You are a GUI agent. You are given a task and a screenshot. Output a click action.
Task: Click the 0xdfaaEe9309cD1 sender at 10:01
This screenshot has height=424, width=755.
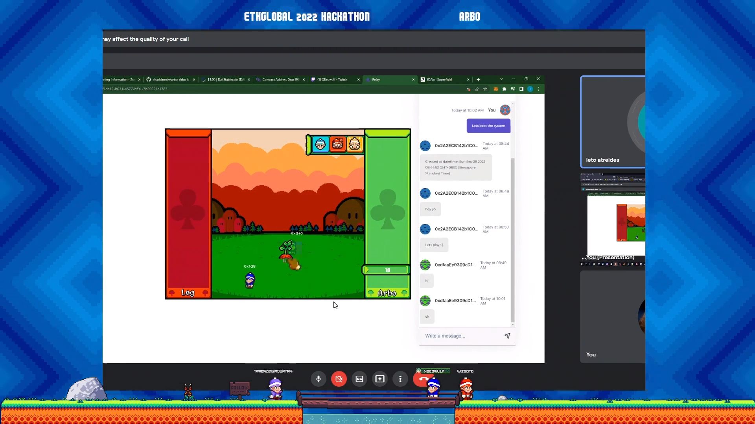tap(455, 300)
